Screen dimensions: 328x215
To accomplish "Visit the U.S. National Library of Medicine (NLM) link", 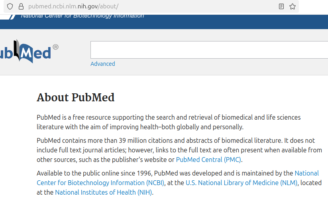I will coord(242,183).
